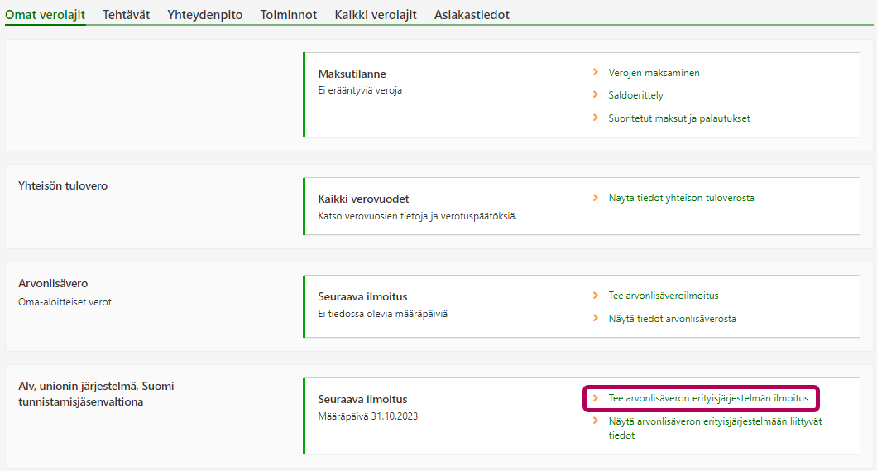Select the Alv, unionin järjestelmä section heading
Viewport: 877px width, 471px height.
96,393
